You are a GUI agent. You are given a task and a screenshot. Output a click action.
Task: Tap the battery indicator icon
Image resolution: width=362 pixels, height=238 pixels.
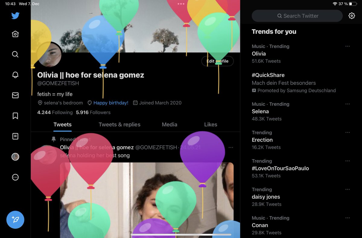[353, 4]
